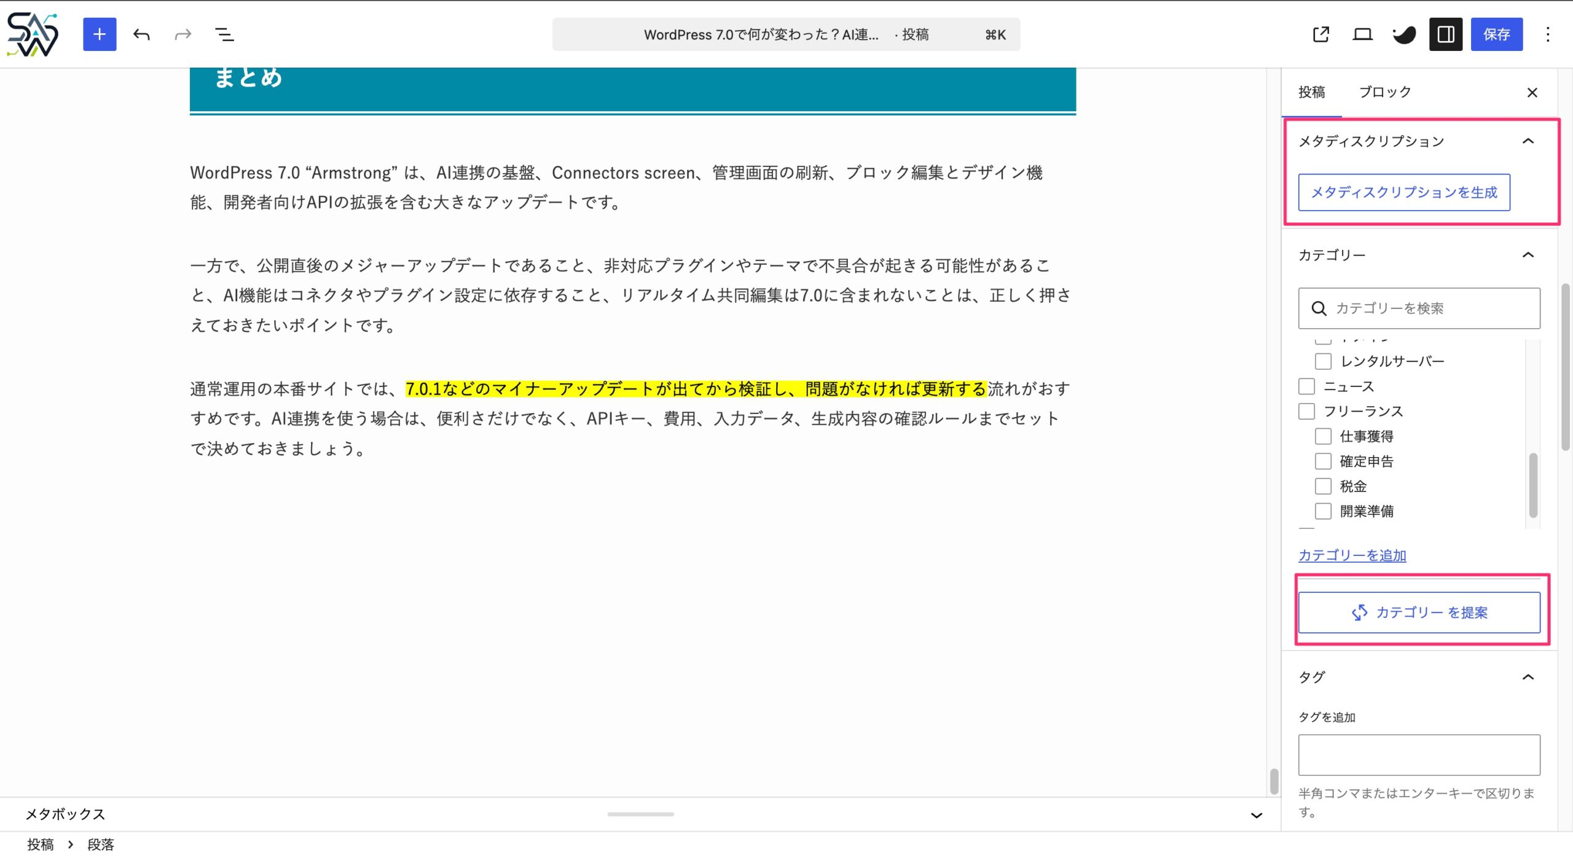This screenshot has width=1573, height=857.
Task: Click the site logo icon
Action: (x=33, y=34)
